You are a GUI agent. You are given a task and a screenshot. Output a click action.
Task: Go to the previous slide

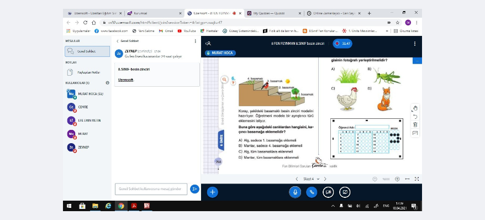pos(297,179)
